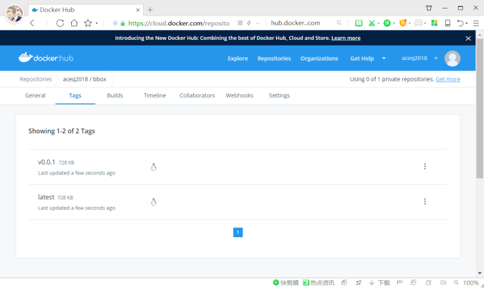Open Repositories in the blue navigation bar
484x288 pixels.
274,59
